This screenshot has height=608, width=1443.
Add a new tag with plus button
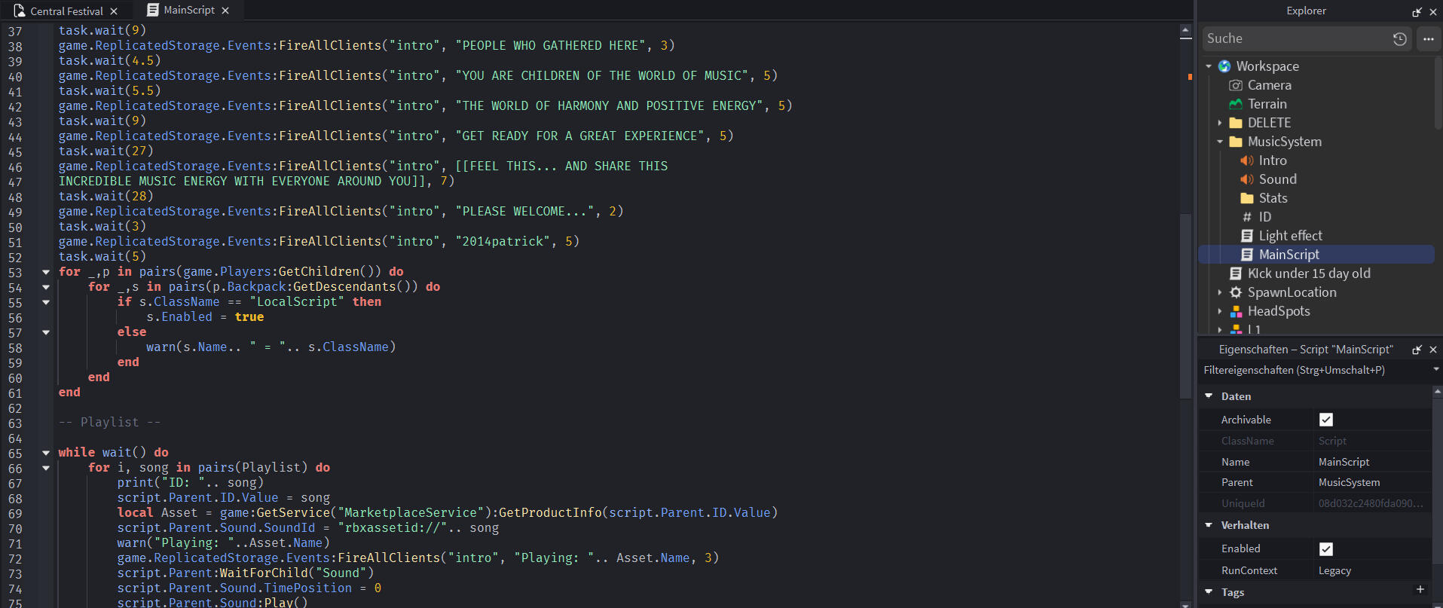[1420, 590]
